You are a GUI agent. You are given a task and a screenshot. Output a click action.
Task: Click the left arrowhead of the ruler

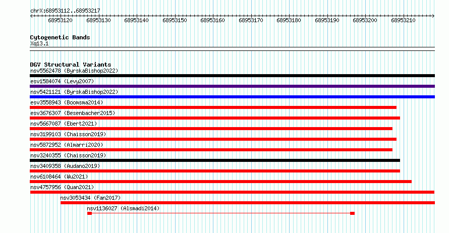31,16
